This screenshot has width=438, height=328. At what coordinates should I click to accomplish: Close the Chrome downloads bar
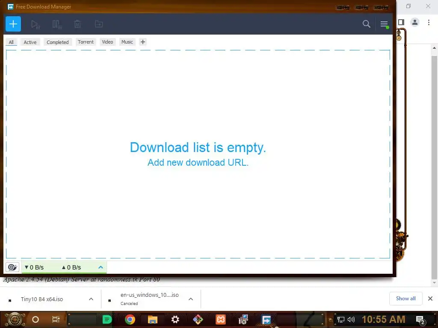coord(430,299)
